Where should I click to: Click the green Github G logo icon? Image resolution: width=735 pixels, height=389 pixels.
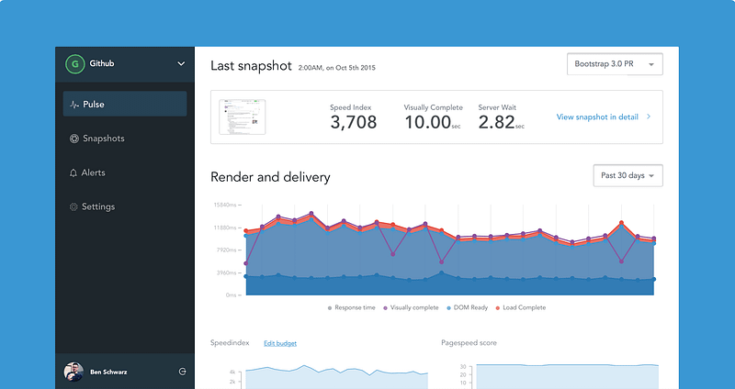[74, 63]
